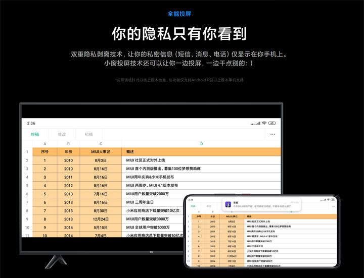The image size is (364, 278).
Task: Click the 2011 year cell on the TV
Action: click(68, 177)
